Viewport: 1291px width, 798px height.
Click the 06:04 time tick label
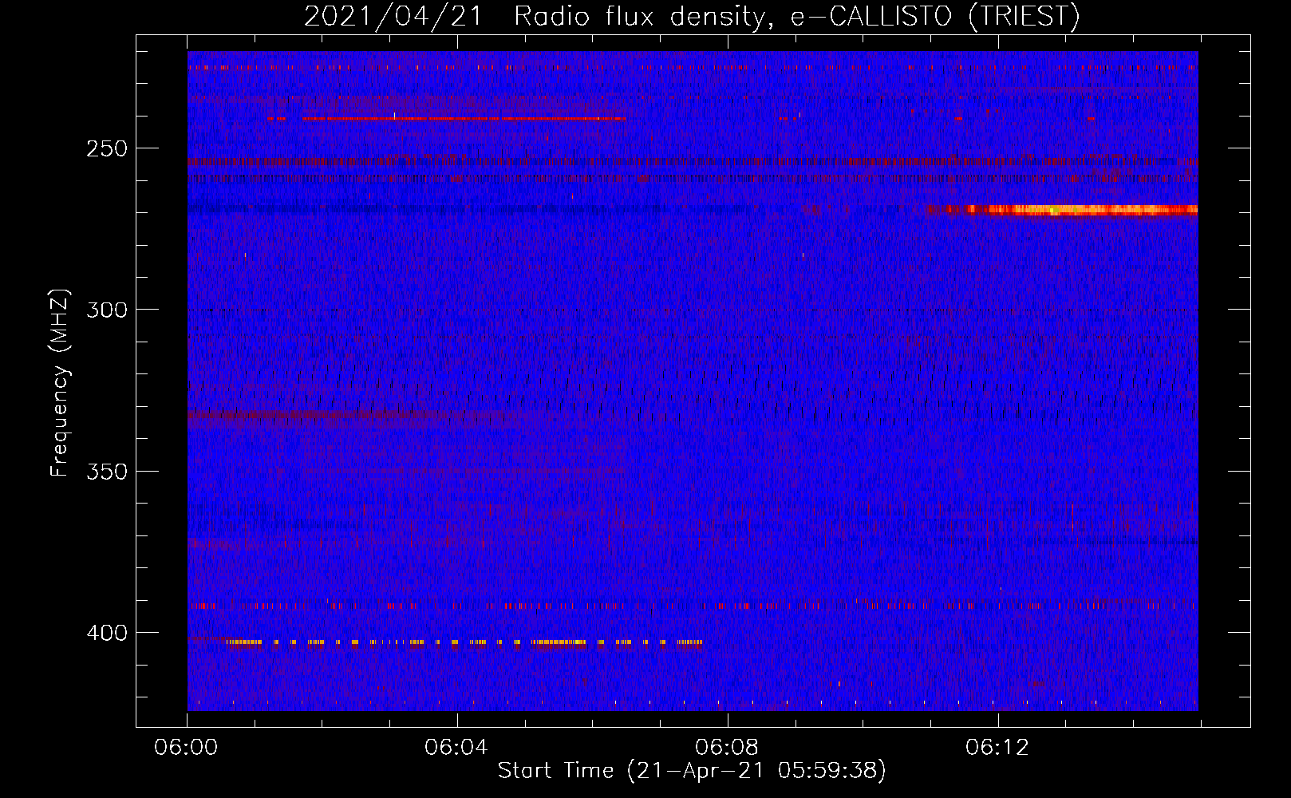point(456,747)
